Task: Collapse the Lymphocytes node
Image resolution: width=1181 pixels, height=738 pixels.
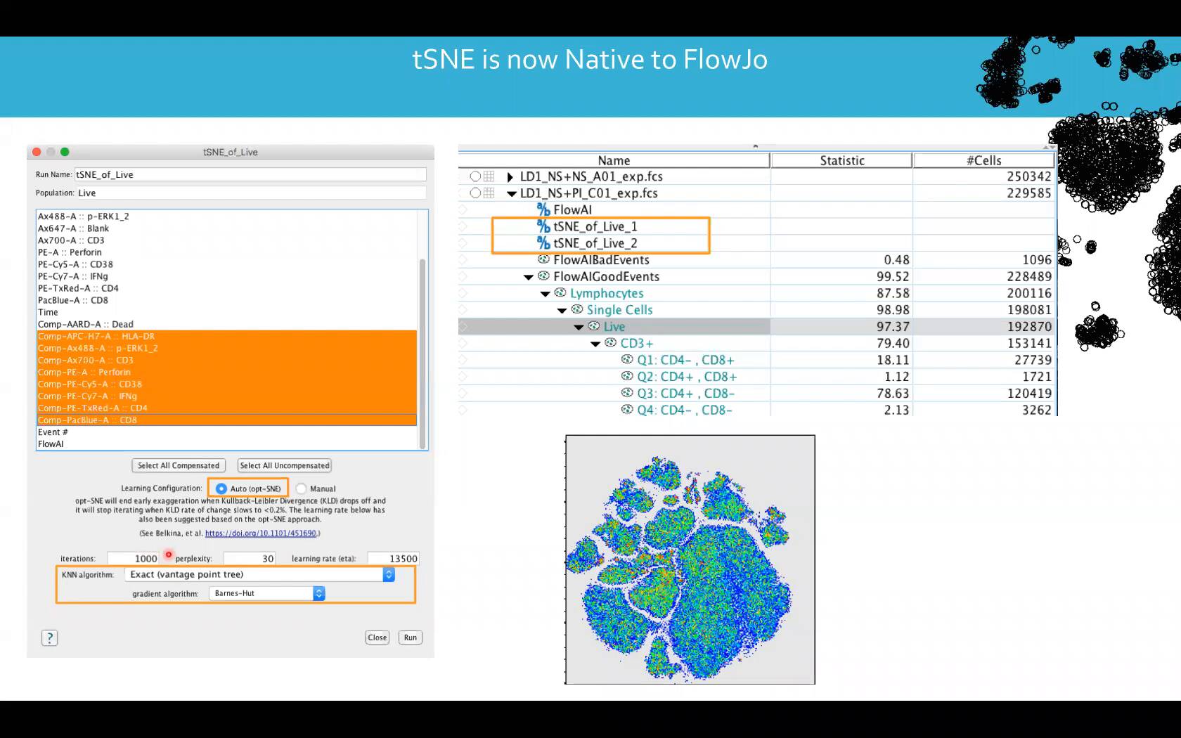Action: (546, 294)
